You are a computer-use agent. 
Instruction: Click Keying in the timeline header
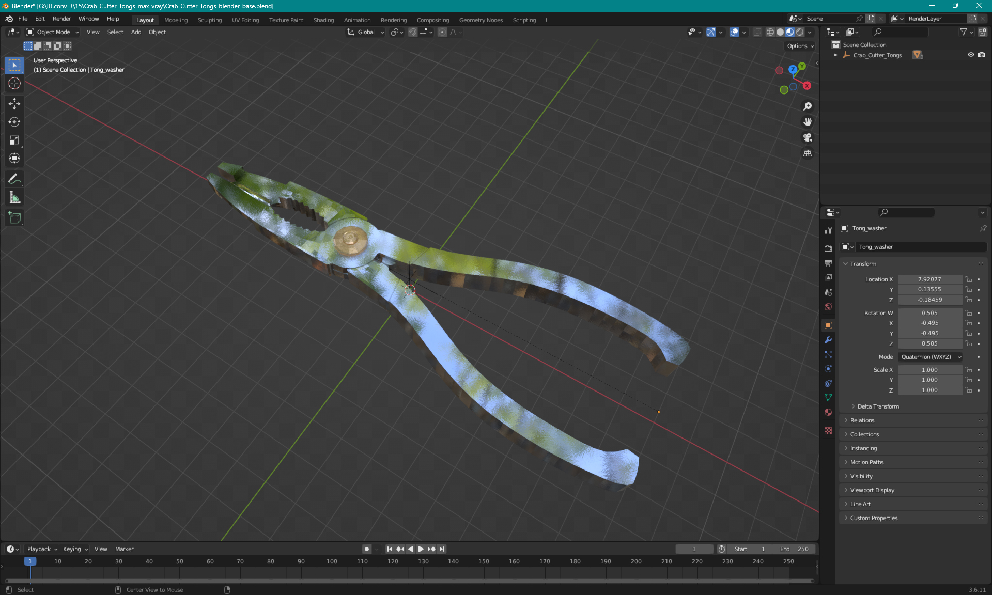point(75,549)
